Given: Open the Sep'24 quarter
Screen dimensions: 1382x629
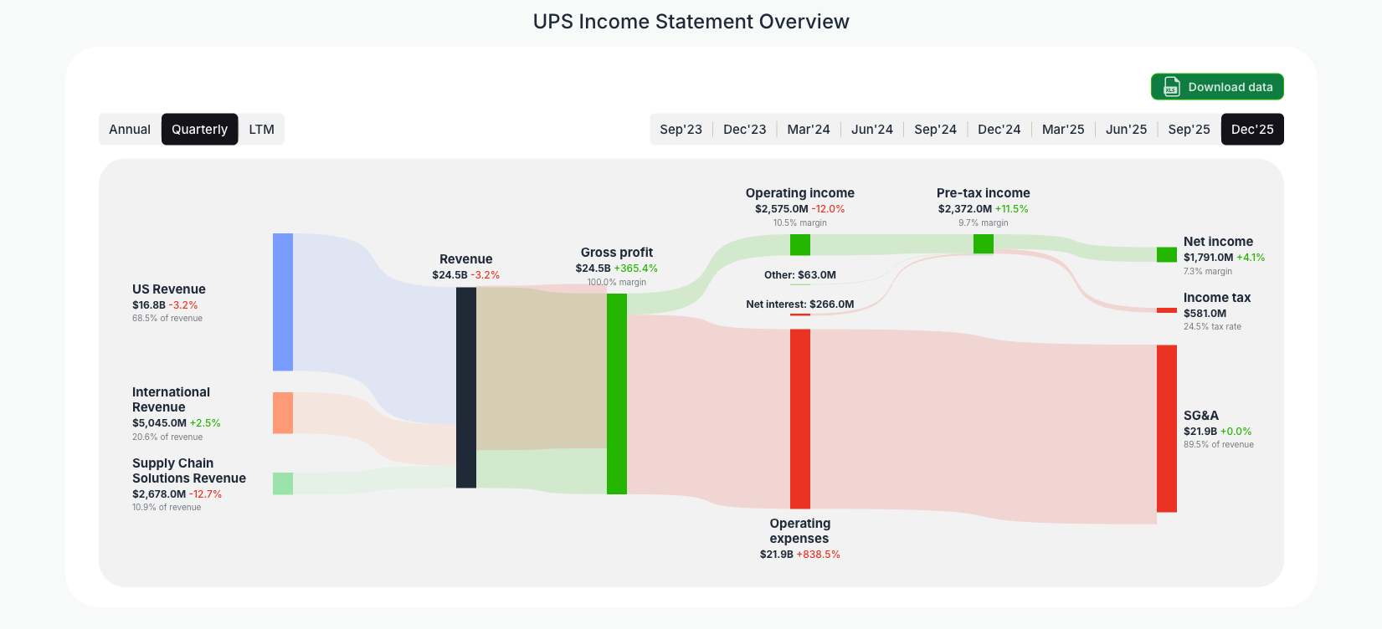Looking at the screenshot, I should pos(935,129).
